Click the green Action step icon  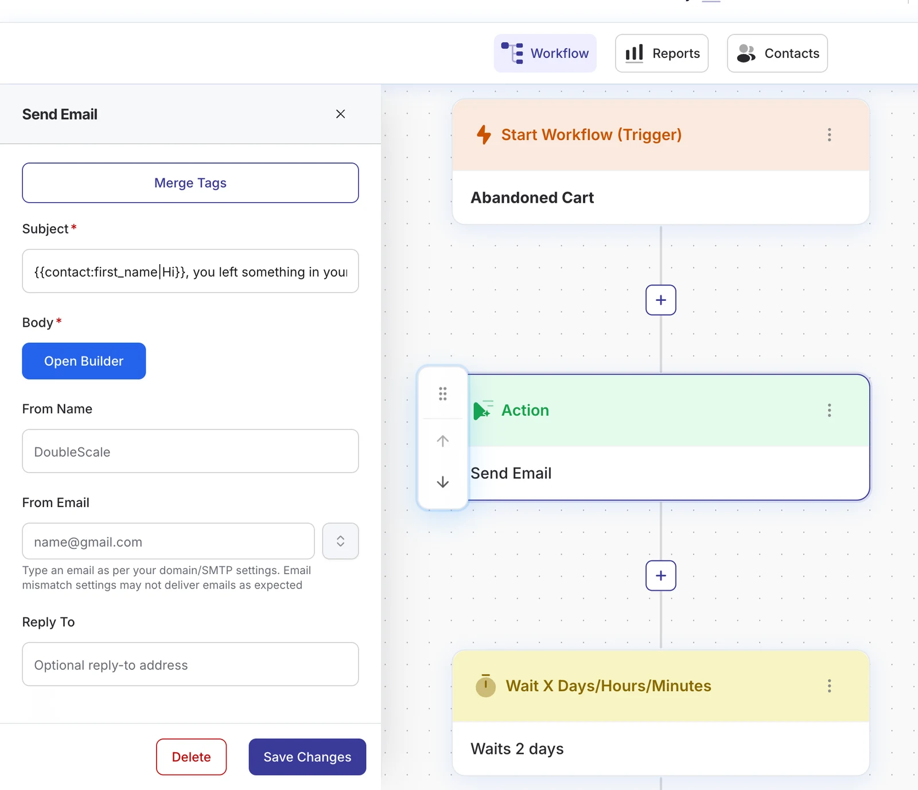[483, 410]
